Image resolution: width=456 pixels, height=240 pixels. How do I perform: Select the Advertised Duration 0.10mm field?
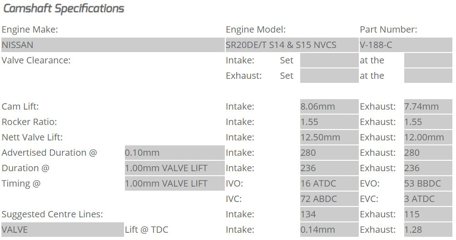[174, 153]
